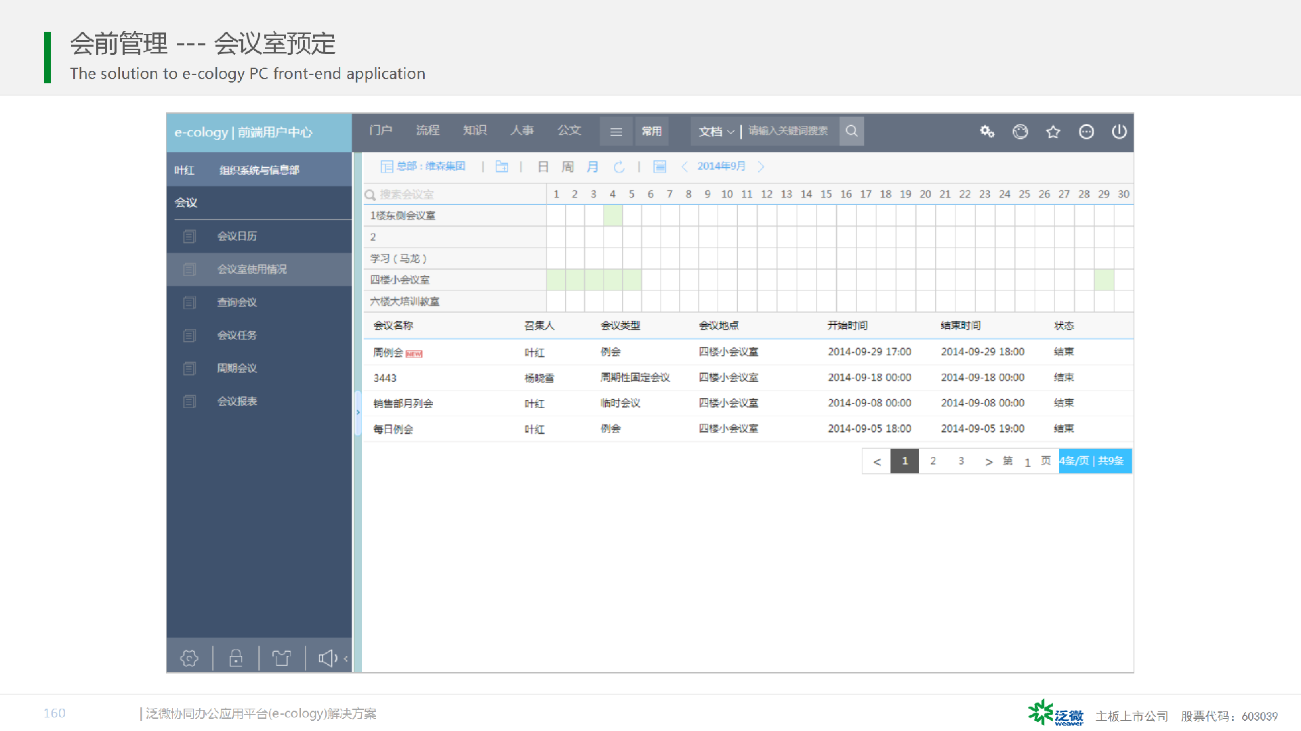Click the skin theme palette icon in the header

coord(1020,131)
